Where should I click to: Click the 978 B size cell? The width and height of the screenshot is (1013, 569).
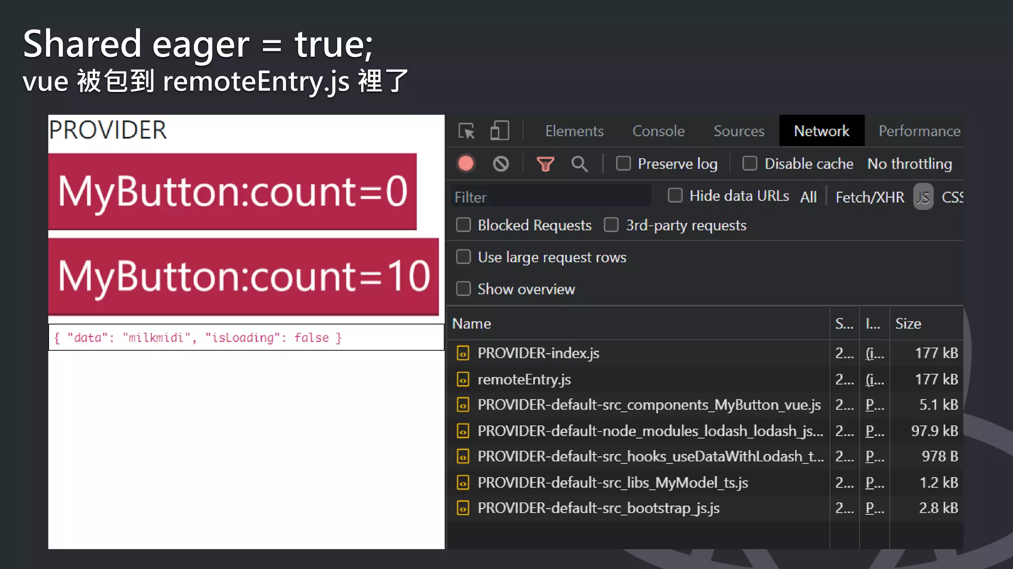[x=940, y=457]
